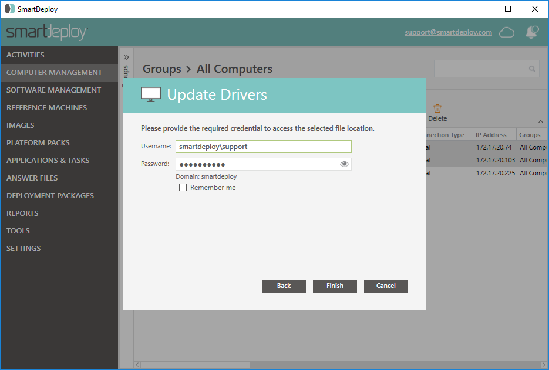The width and height of the screenshot is (549, 370).
Task: Navigate to Images
Action: tap(59, 125)
